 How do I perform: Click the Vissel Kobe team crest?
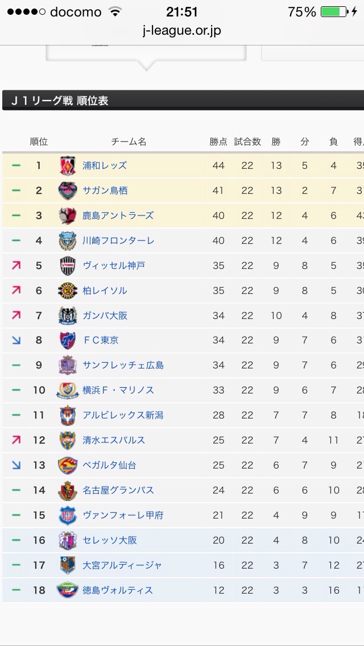click(x=68, y=266)
